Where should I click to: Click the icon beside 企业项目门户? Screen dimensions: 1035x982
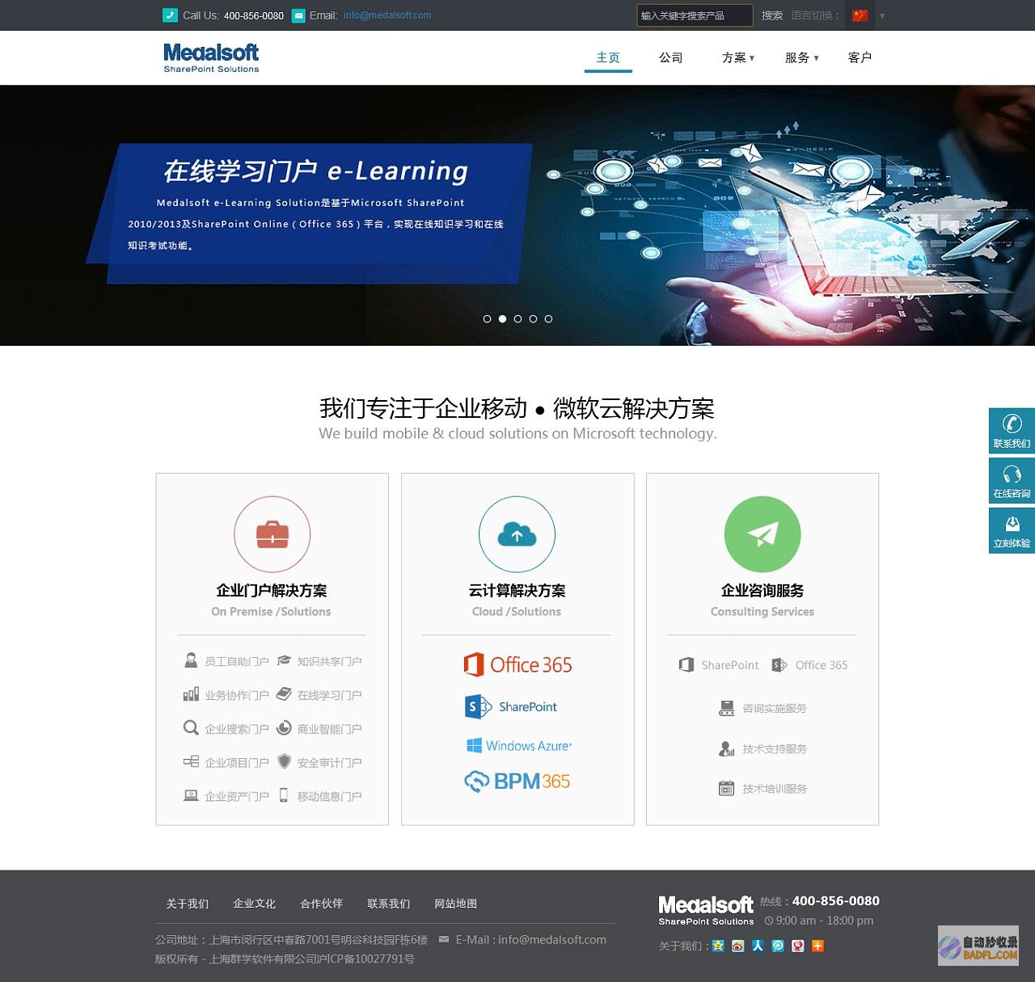191,761
